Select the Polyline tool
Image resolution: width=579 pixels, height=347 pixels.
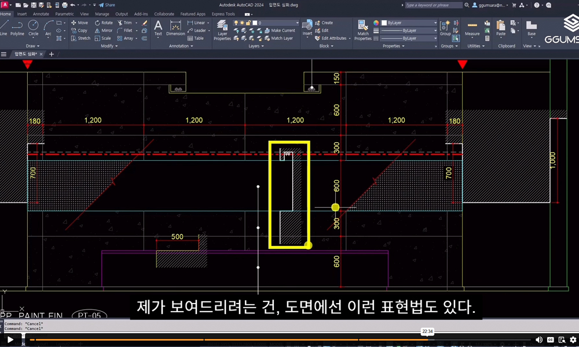[17, 28]
